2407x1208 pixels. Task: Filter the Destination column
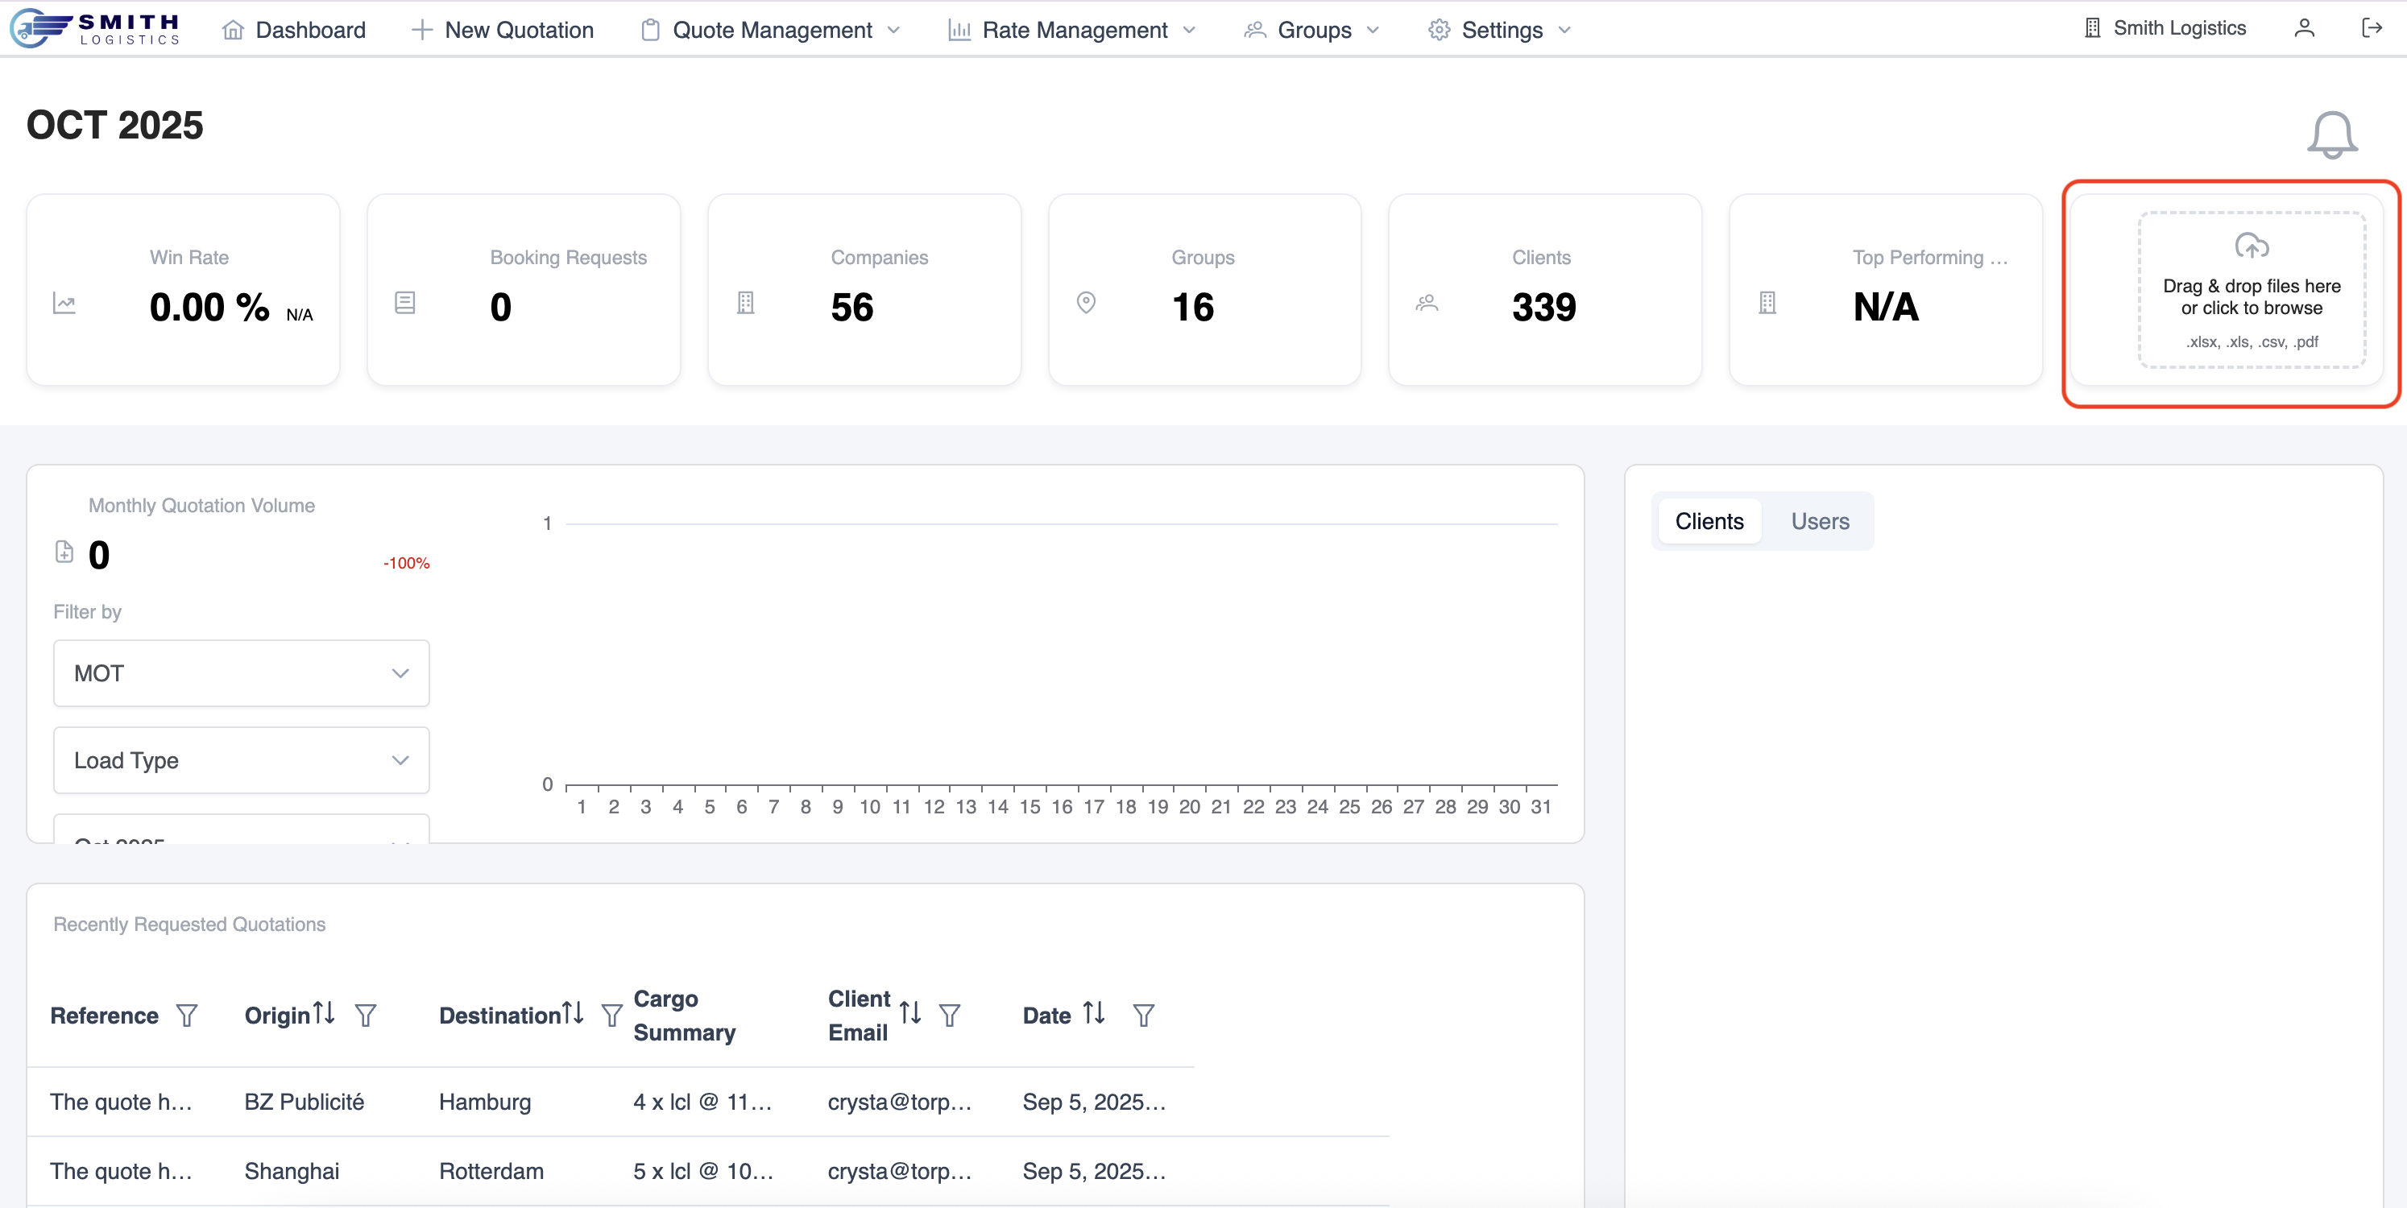[x=611, y=1016]
